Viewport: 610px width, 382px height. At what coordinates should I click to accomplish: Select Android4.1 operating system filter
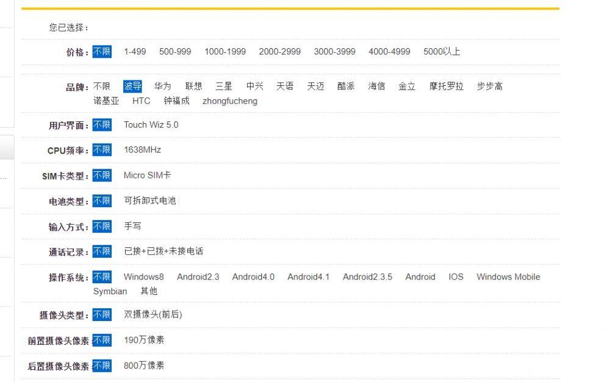point(309,277)
